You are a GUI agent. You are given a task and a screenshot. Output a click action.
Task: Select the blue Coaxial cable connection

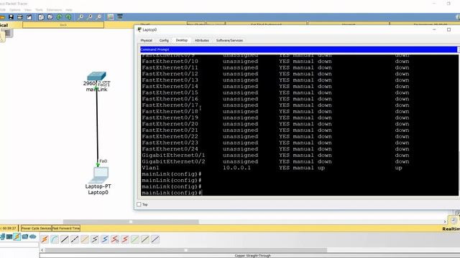[105, 239]
